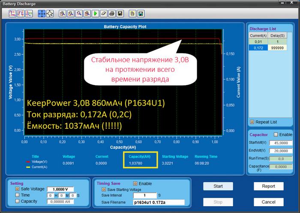Toggle the Safe Voltage checkbox
The width and height of the screenshot is (300, 213).
[x=18, y=189]
